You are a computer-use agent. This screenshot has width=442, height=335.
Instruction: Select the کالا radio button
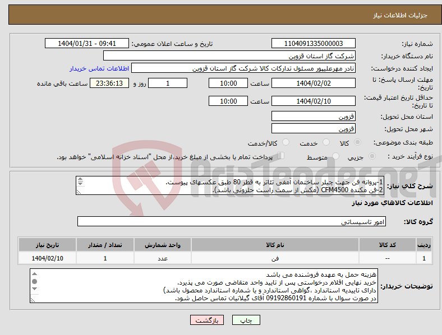(x=357, y=142)
